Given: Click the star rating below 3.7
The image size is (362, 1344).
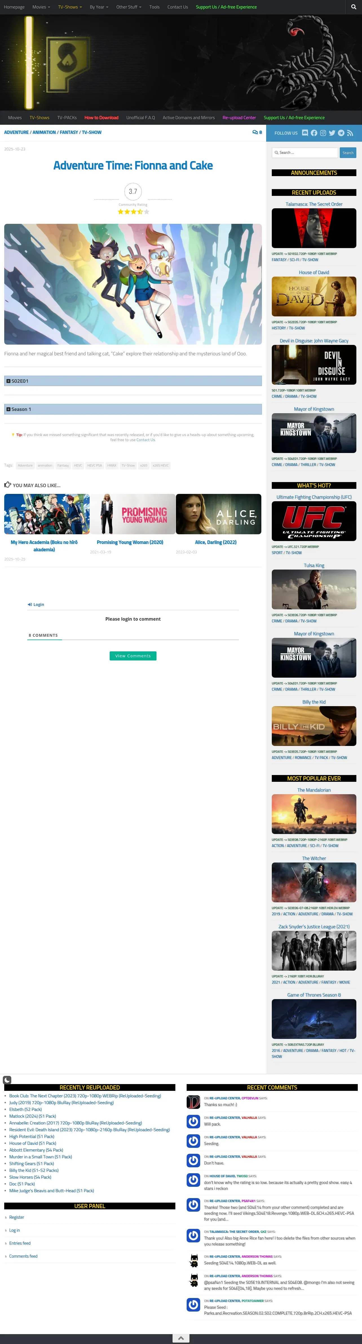Looking at the screenshot, I should 133,212.
